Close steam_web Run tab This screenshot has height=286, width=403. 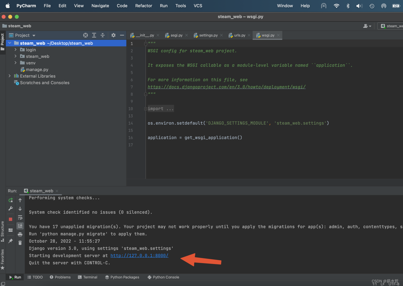point(57,191)
